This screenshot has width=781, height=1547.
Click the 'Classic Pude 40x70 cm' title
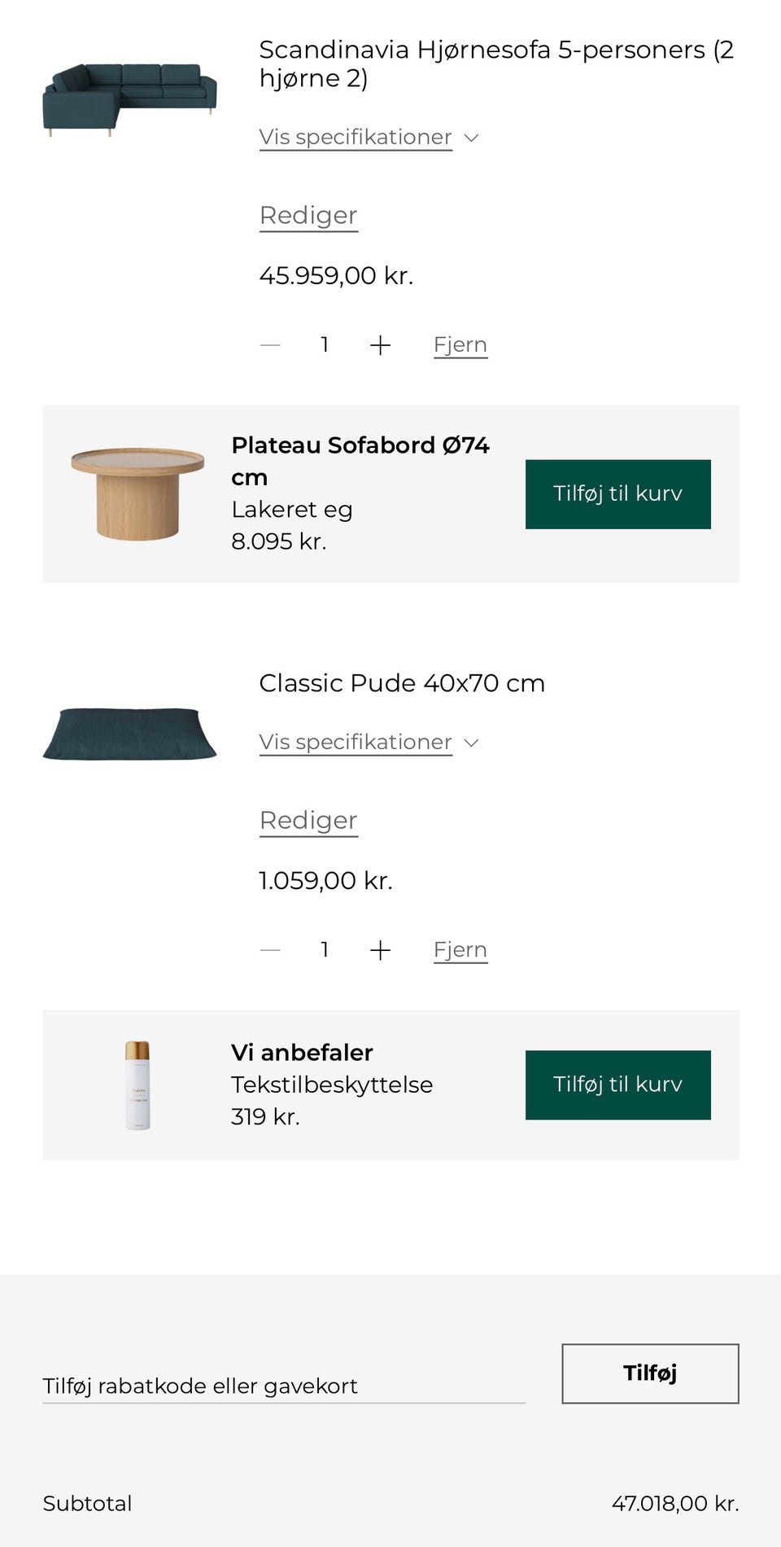401,683
